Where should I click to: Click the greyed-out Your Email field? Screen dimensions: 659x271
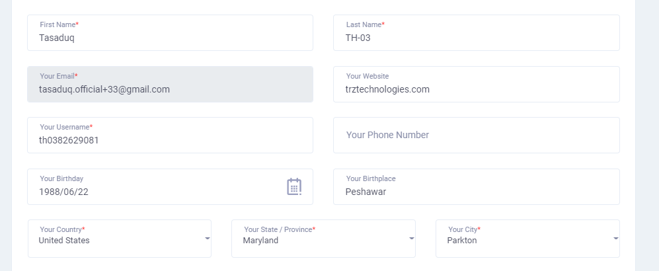[171, 84]
